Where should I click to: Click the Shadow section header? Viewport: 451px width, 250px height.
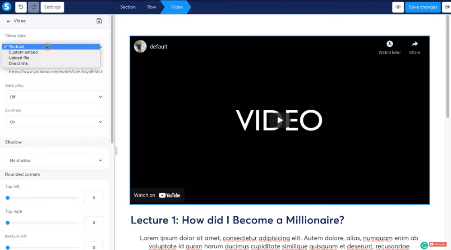55,142
